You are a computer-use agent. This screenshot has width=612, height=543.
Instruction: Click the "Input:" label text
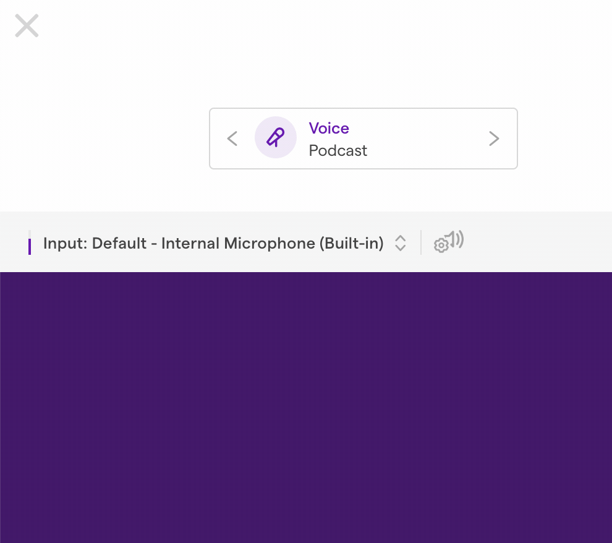[x=65, y=244]
